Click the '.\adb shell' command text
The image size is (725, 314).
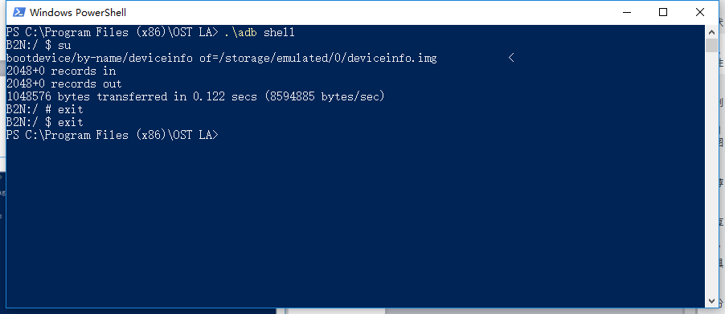pos(260,32)
